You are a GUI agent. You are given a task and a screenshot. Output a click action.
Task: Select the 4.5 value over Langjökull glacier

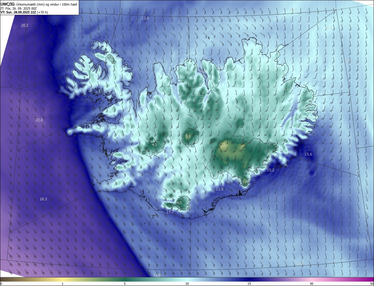[x=154, y=144]
